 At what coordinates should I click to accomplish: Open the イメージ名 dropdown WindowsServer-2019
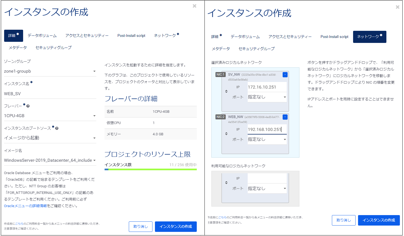click(50, 160)
